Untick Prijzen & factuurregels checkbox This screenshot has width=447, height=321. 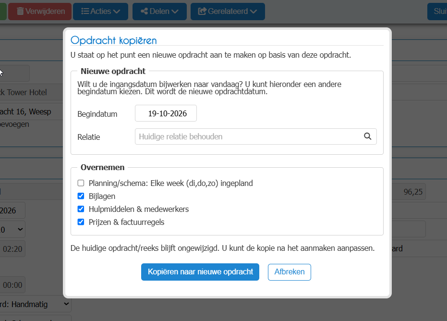[x=81, y=222]
